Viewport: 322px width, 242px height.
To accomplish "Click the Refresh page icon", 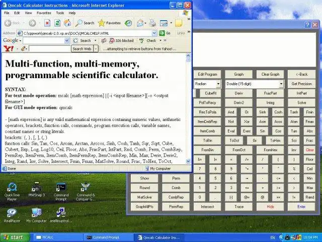I will point(57,23).
